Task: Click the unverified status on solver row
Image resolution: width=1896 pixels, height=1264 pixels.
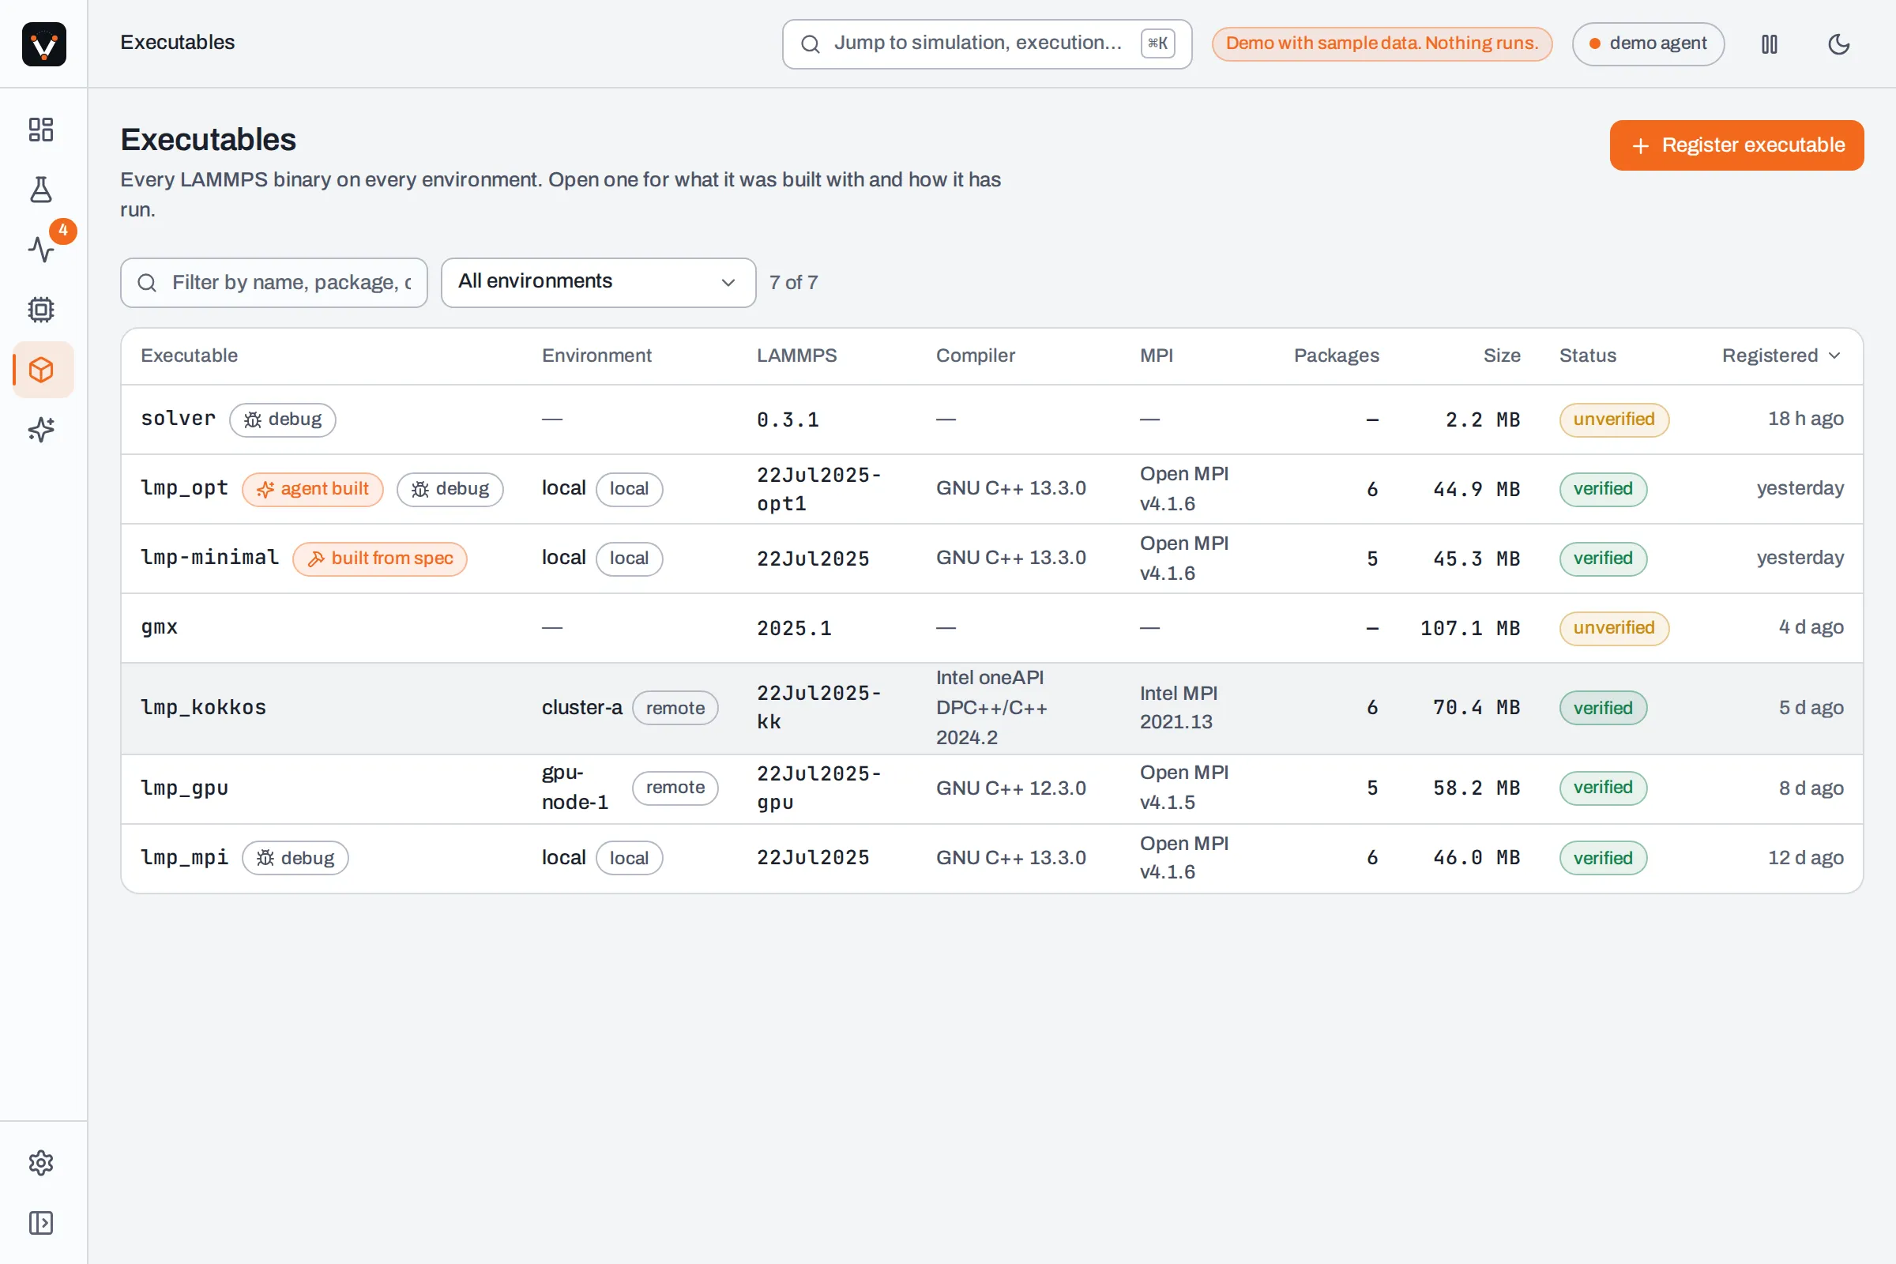Action: coord(1614,420)
